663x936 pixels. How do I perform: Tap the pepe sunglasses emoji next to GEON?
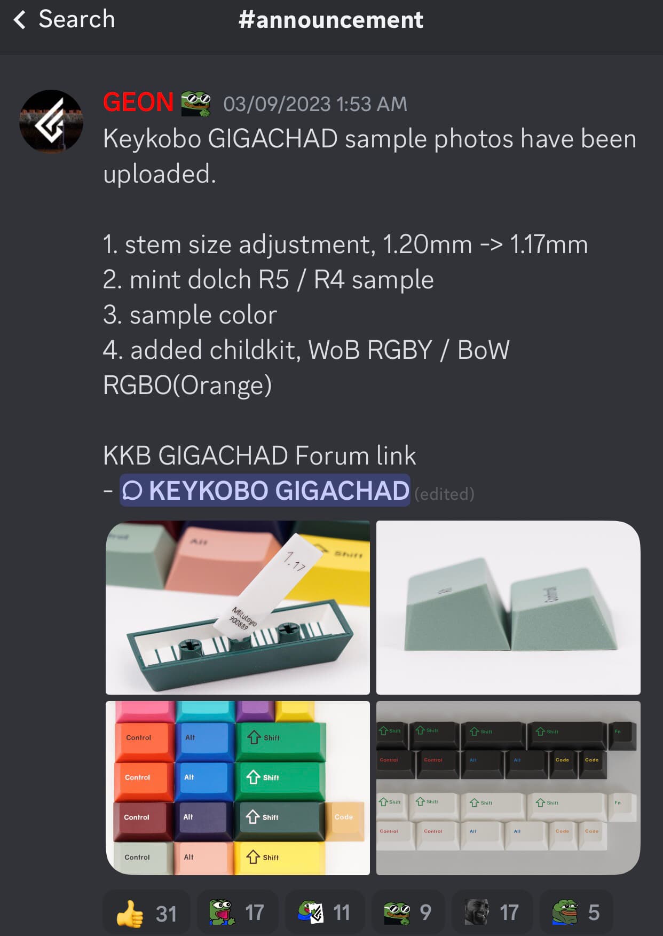tap(196, 104)
